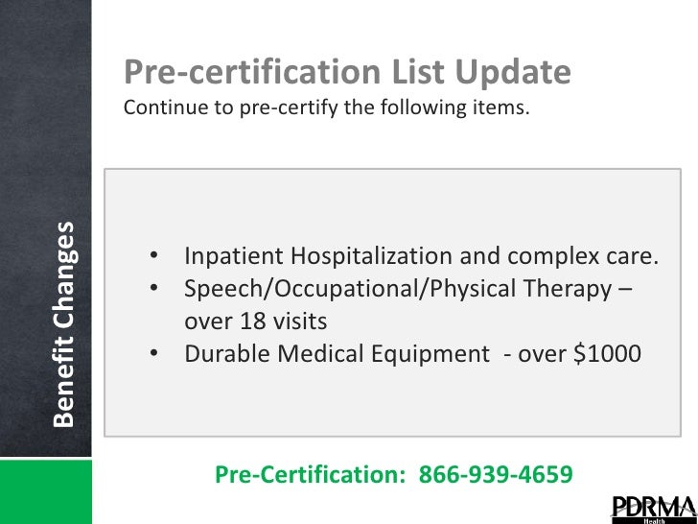This screenshot has height=524, width=698.
Task: Click the word Update in the title
Action: tap(513, 72)
